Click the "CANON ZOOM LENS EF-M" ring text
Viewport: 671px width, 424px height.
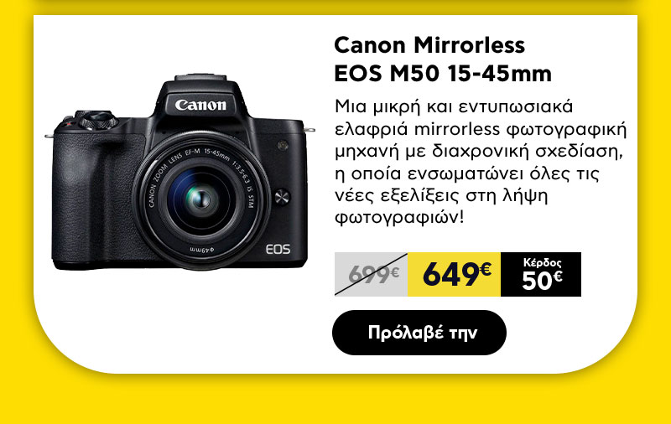171,174
